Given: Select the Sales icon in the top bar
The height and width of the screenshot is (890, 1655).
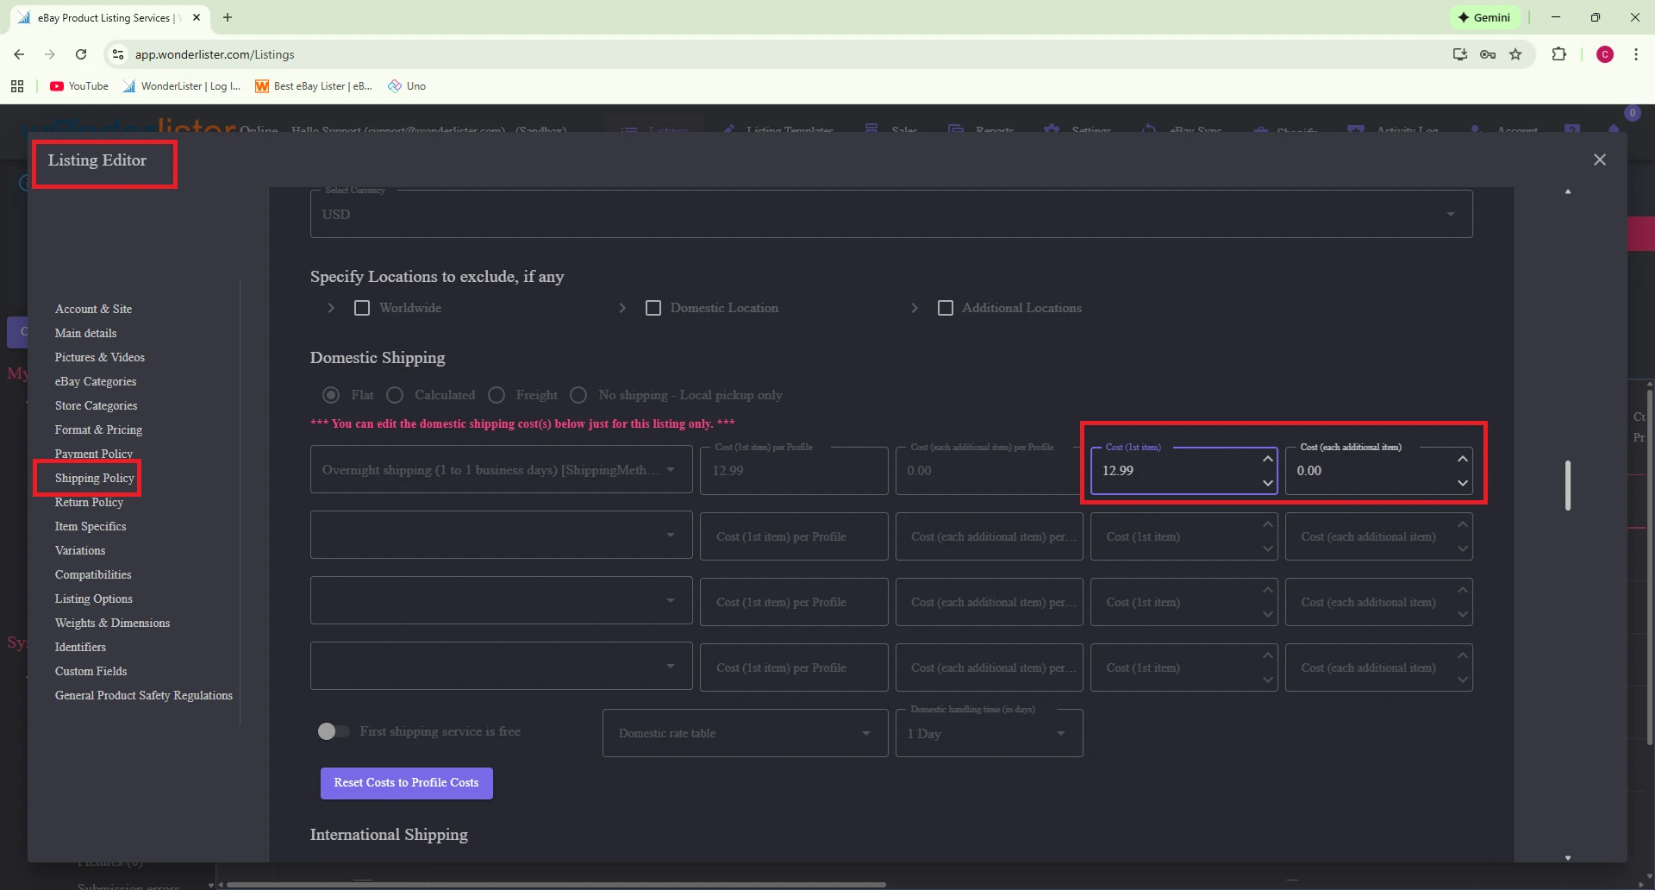Looking at the screenshot, I should (873, 128).
